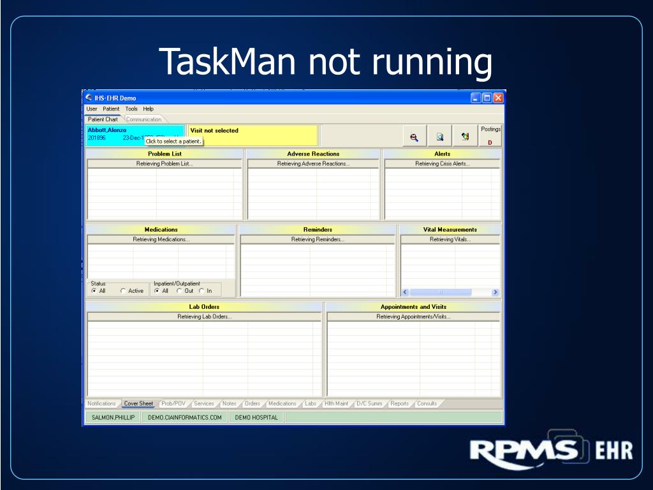Viewport: 653px width, 490px height.
Task: Click the Retrieving Appointments/Visits... column header
Action: (413, 316)
